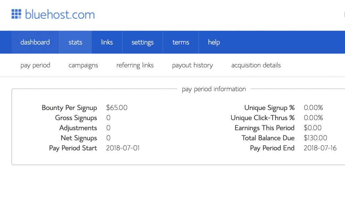Switch to the dashboard tab
The height and width of the screenshot is (204, 345).
(35, 42)
